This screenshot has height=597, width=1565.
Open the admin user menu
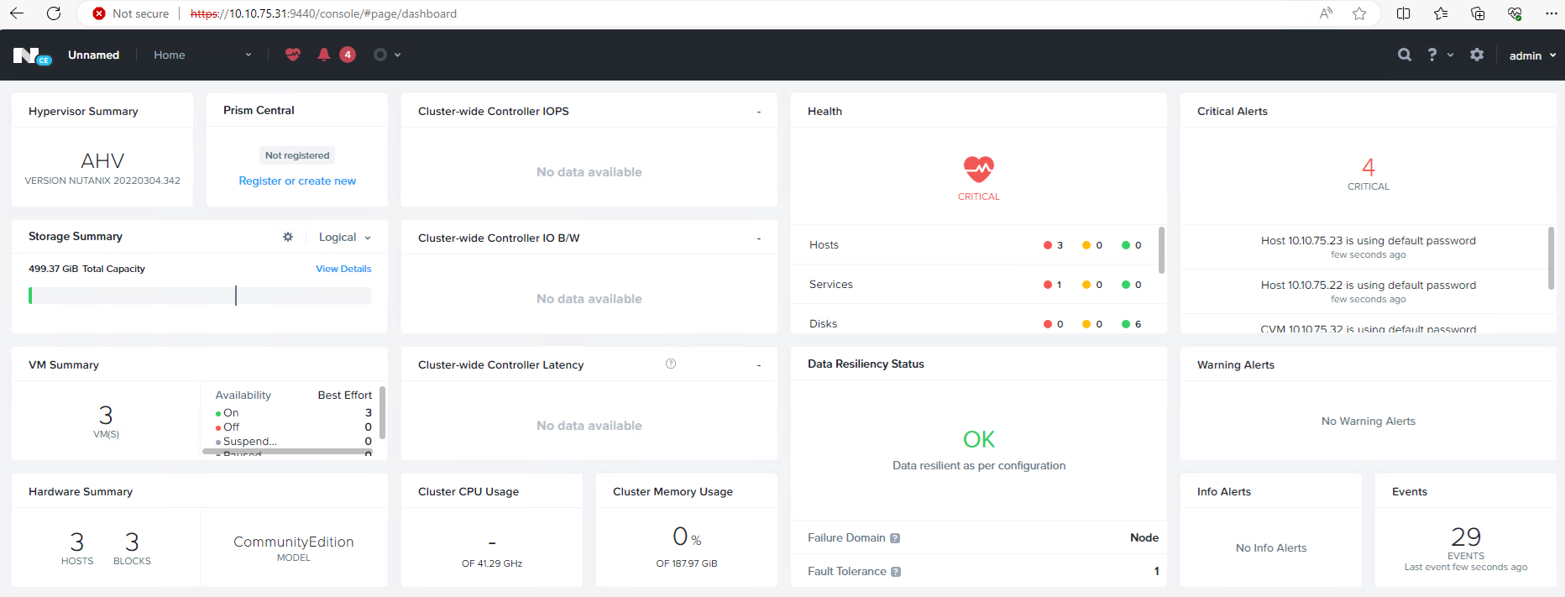[x=1532, y=55]
